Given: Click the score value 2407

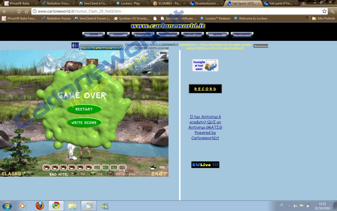Looking at the screenshot, I should click(159, 174).
